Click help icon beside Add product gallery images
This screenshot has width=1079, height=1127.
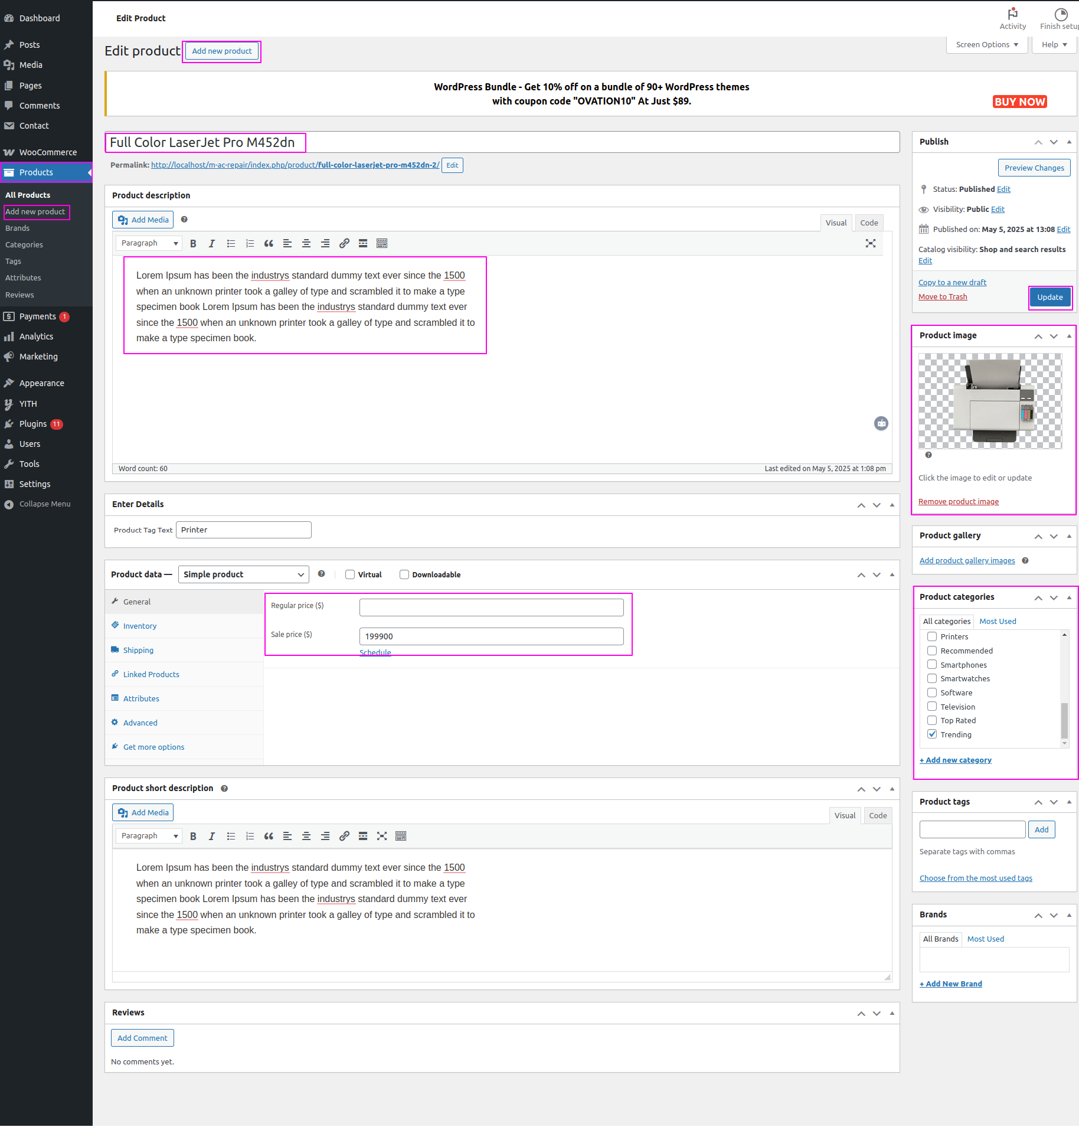tap(1025, 561)
